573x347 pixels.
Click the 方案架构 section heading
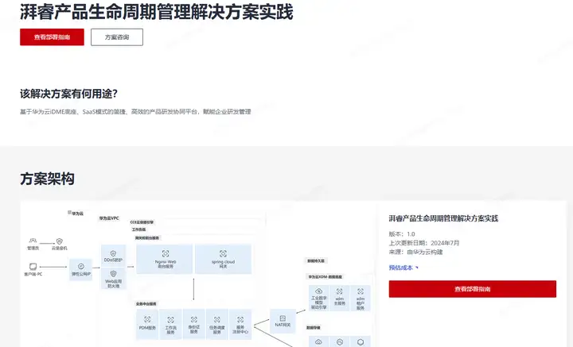coord(47,179)
